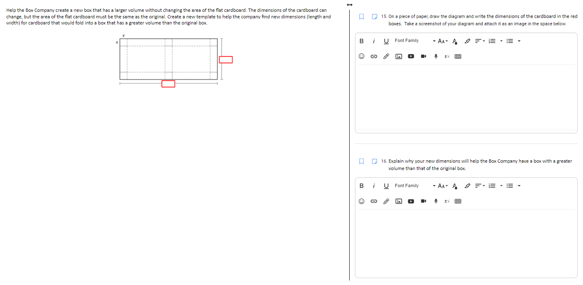Expand the font size AA dropdown in question 16
This screenshot has width=583, height=285.
click(442, 186)
